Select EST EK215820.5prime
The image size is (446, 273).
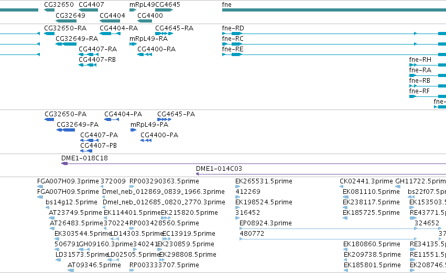click(189, 213)
